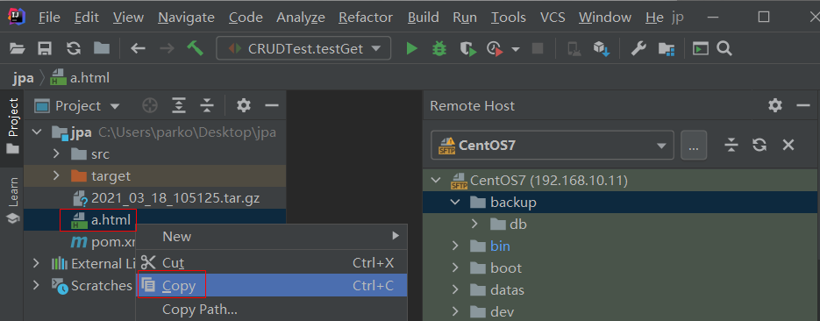Choose Copy Path... in context menu
Viewport: 820px width, 321px height.
tap(271, 310)
